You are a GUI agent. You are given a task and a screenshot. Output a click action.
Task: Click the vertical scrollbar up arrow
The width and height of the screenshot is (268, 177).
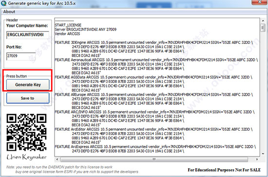(x=263, y=20)
